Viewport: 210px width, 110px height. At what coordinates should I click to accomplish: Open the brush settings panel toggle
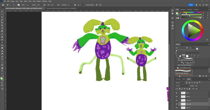[x=19, y=5]
